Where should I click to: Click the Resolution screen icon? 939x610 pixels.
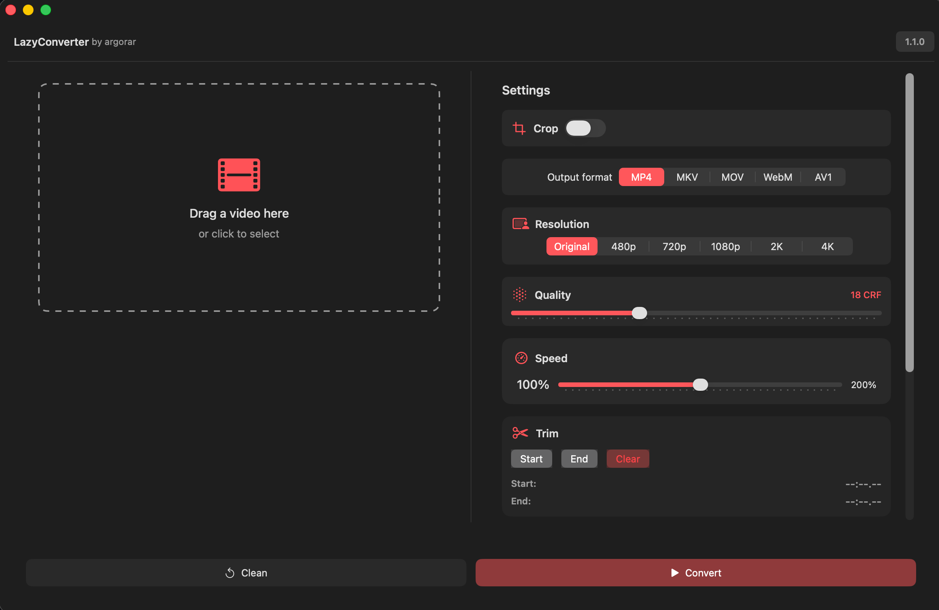point(521,224)
